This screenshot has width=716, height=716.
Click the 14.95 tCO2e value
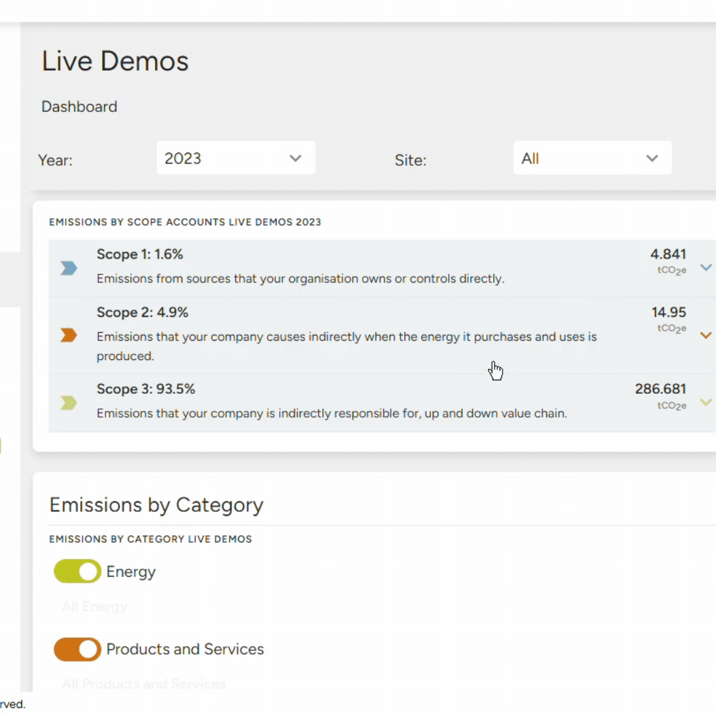[x=668, y=319]
